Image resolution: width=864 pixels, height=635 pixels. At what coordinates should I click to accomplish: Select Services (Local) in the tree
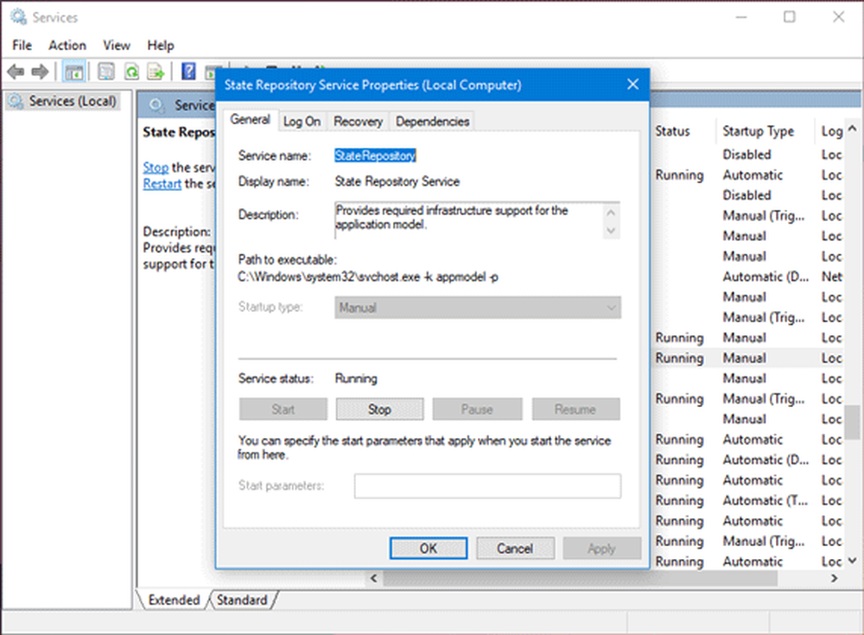[x=72, y=102]
